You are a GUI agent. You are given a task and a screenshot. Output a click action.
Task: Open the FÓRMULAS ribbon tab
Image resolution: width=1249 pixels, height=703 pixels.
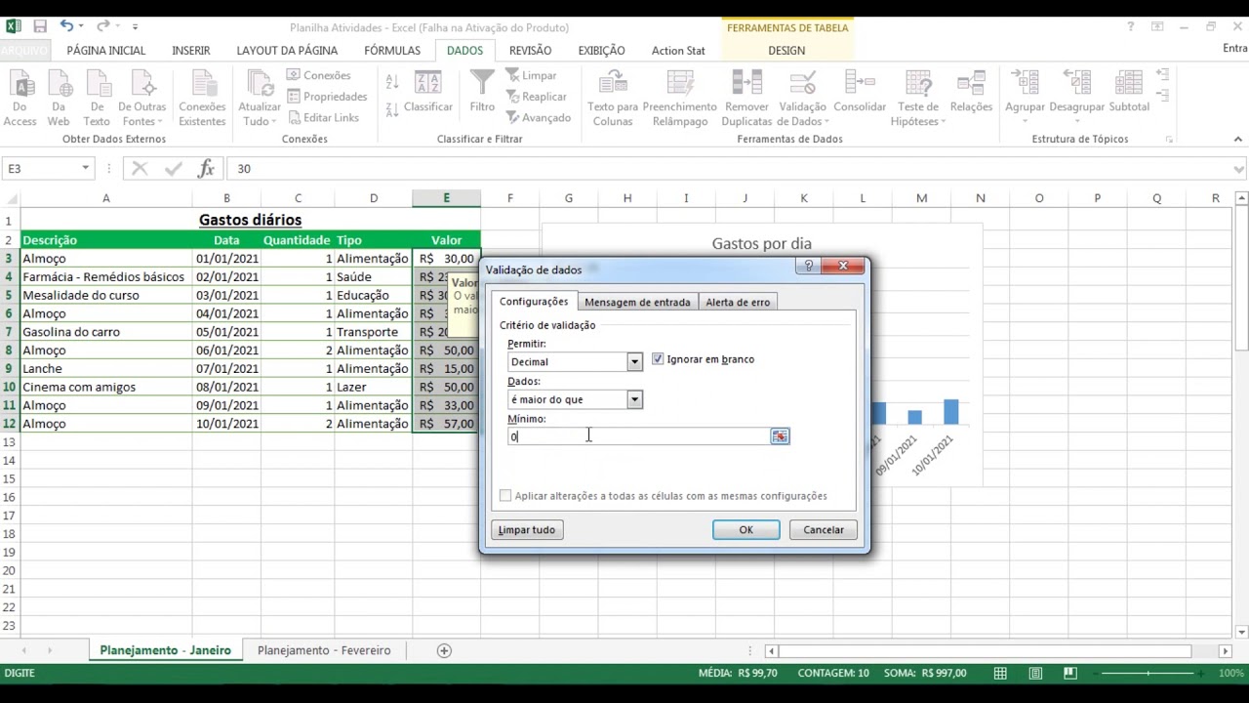tap(392, 50)
